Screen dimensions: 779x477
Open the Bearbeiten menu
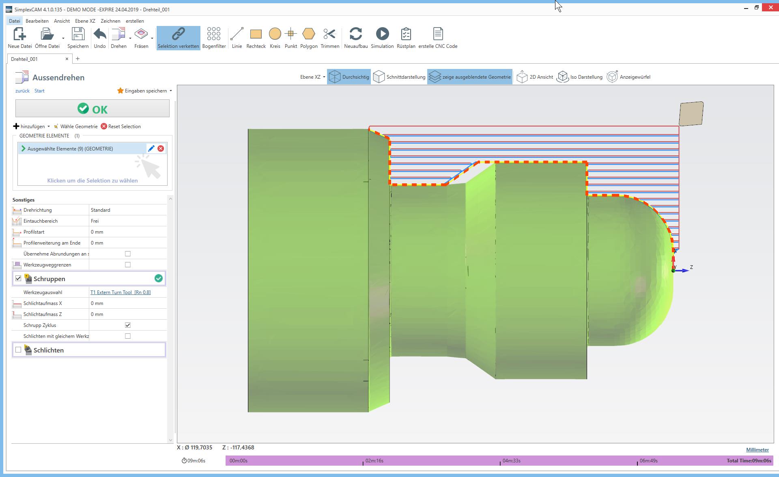pyautogui.click(x=37, y=21)
